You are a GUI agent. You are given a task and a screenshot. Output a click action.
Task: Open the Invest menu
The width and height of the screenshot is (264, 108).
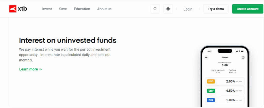click(47, 9)
